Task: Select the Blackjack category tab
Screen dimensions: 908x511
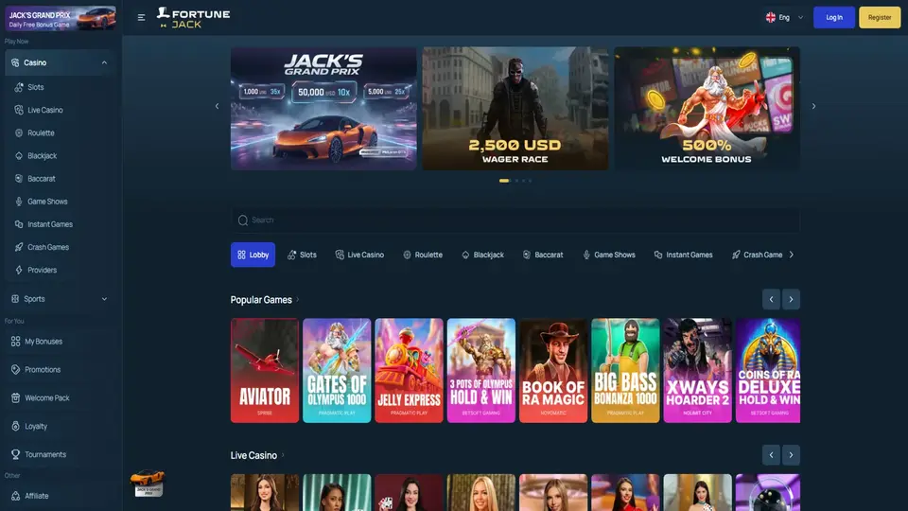Action: [x=482, y=255]
